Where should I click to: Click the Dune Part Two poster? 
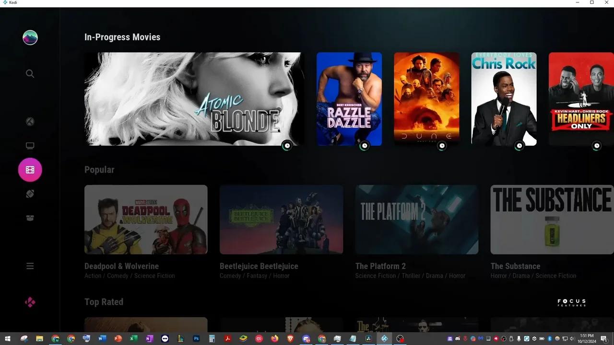(426, 99)
